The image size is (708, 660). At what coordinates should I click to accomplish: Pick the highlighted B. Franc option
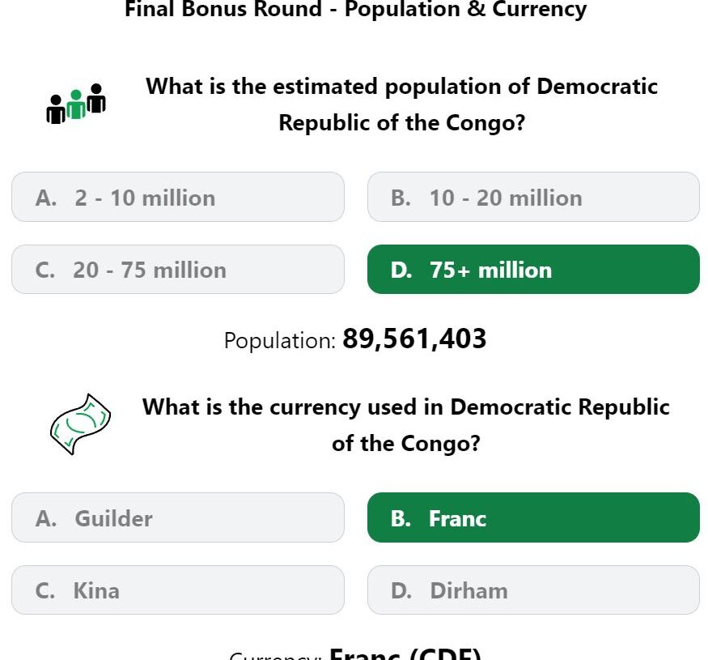point(533,517)
